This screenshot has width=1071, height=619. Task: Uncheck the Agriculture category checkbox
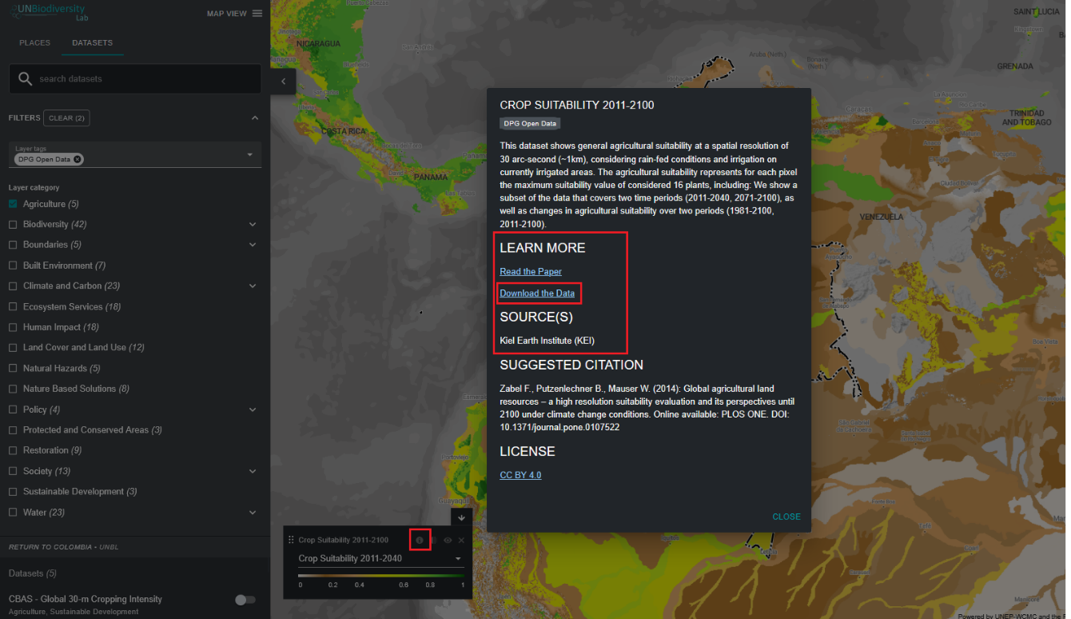13,204
